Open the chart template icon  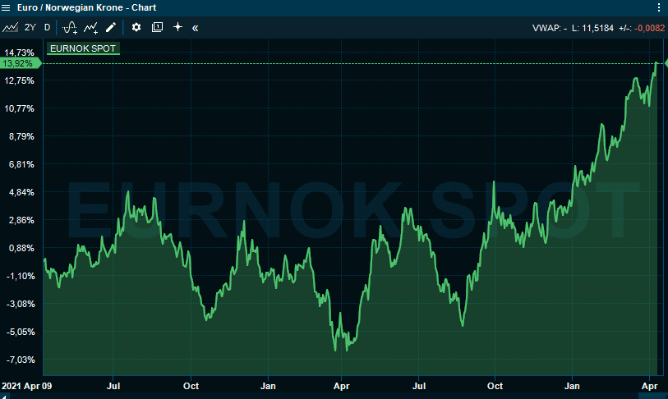coord(157,28)
